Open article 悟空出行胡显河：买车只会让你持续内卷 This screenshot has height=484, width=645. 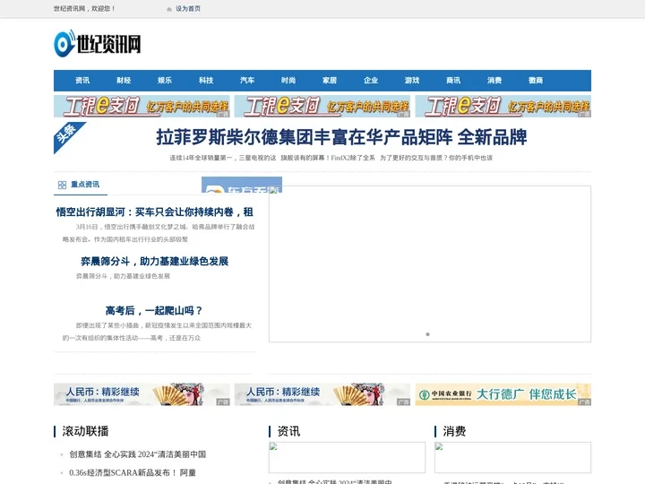click(x=155, y=212)
